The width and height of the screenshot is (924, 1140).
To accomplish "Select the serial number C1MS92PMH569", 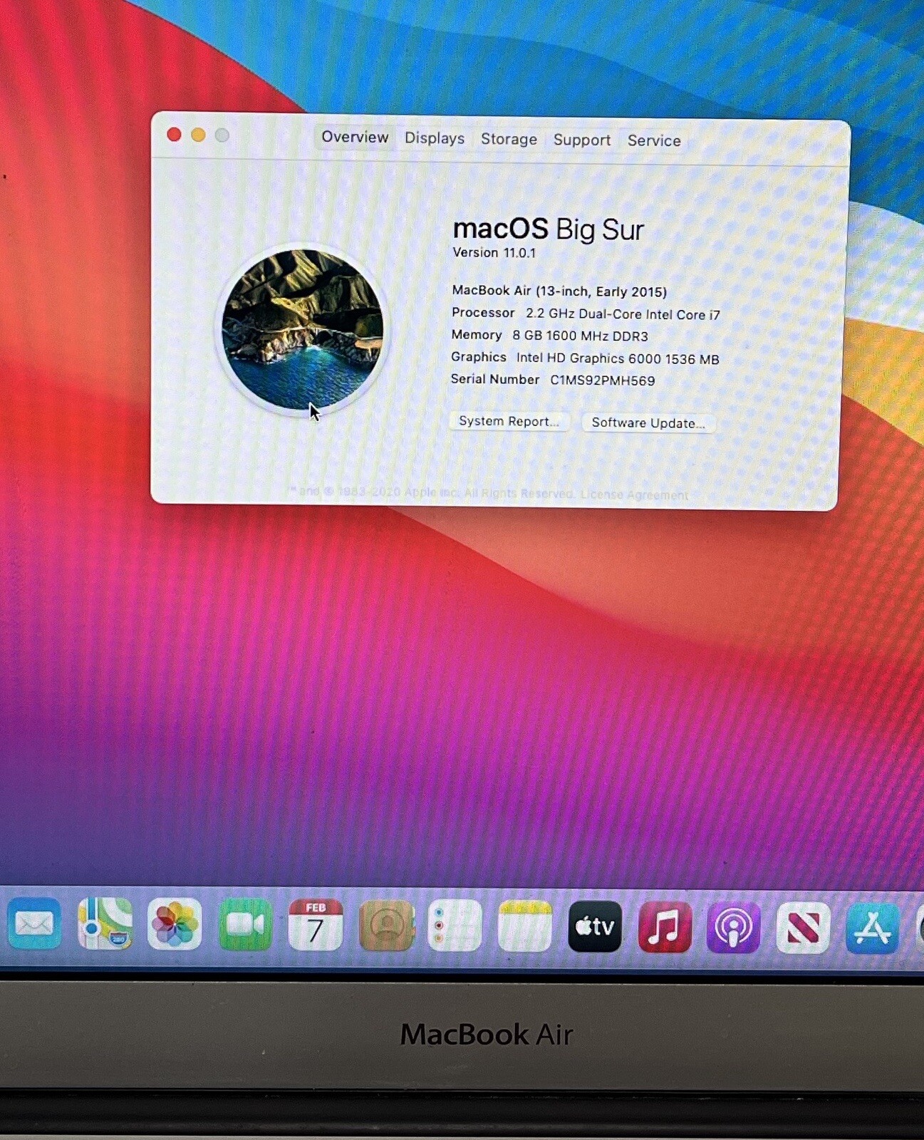I will (602, 380).
